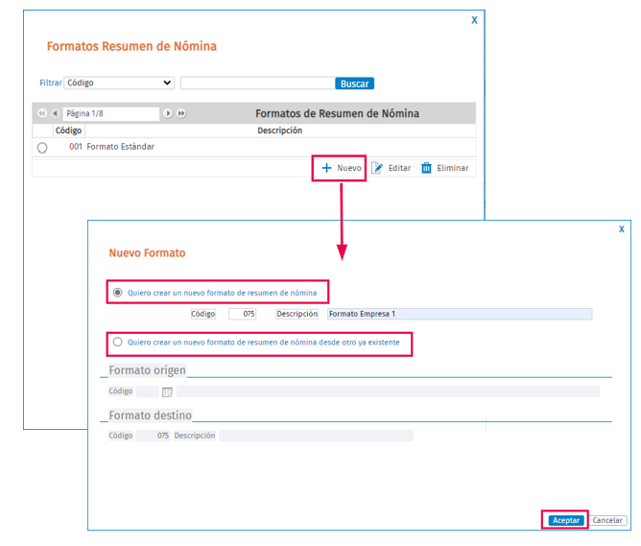This screenshot has height=546, width=641.
Task: Click the Formato destino Descripción field
Action: tap(316, 436)
